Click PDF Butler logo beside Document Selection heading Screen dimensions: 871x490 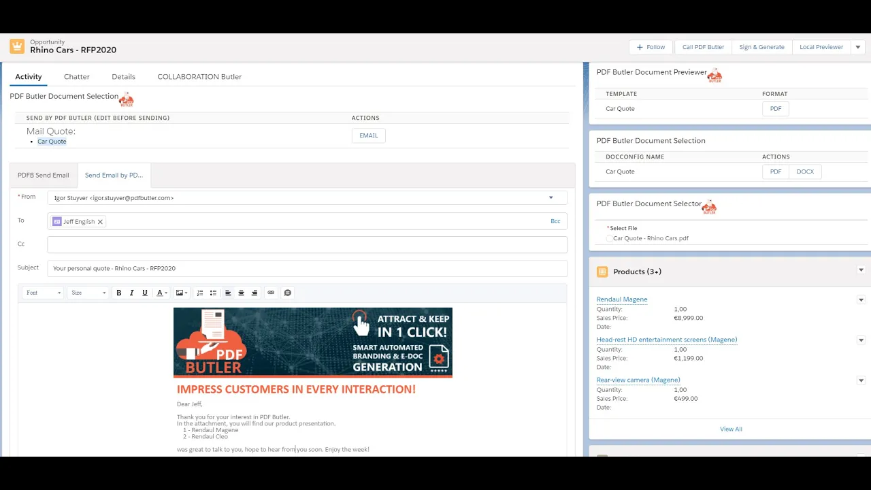pyautogui.click(x=127, y=99)
